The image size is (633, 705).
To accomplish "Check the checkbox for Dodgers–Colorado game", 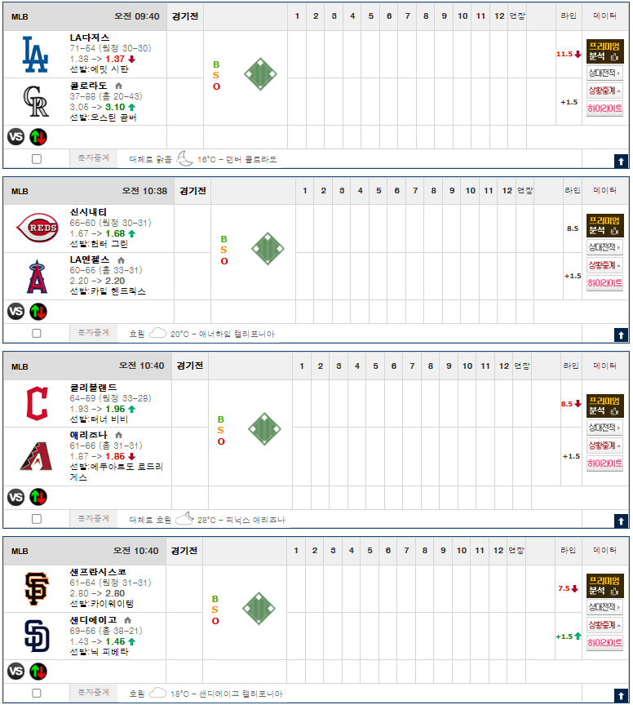I will click(37, 159).
